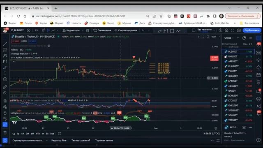Expand the hidden bookmarks overflow chevron

point(235,23)
